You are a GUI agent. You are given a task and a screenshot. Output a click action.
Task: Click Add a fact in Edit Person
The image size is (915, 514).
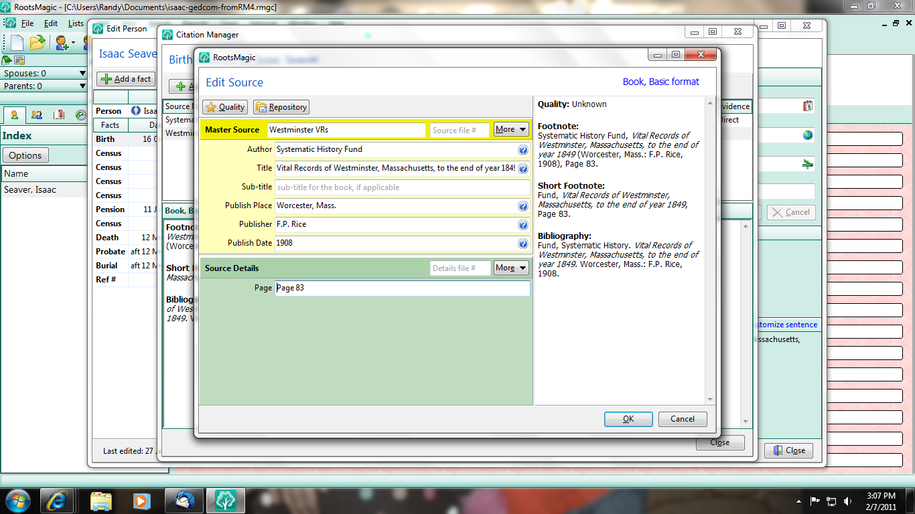coord(126,79)
